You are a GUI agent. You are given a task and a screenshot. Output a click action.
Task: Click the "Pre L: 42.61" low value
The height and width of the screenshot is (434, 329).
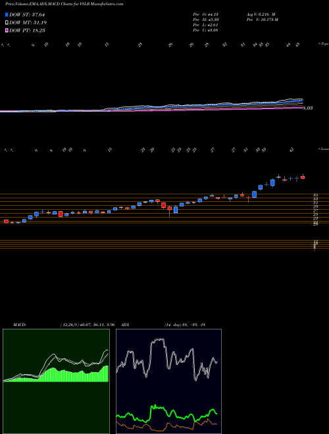205,25
